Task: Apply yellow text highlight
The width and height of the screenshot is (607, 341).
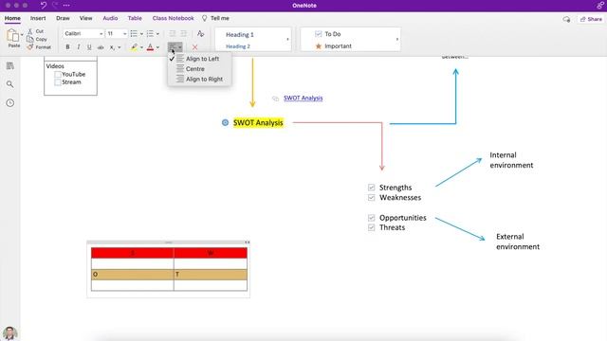Action: coord(134,47)
